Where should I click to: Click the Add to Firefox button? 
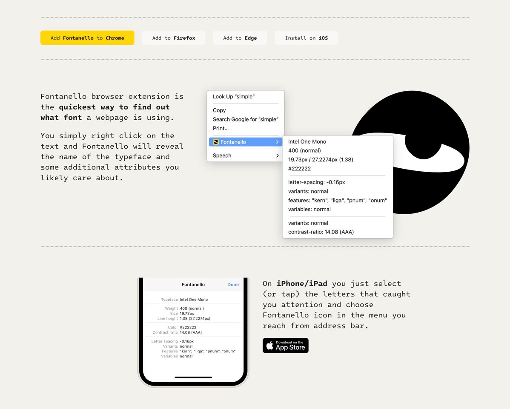pyautogui.click(x=174, y=38)
